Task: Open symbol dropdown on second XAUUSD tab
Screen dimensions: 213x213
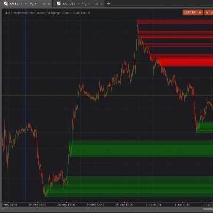Action: 79,4
